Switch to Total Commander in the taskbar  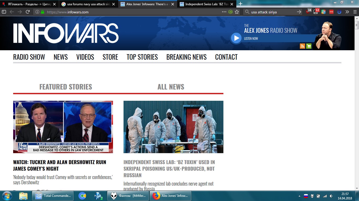53,196
